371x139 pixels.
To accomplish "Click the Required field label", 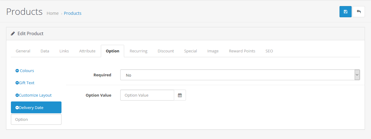I will coord(102,75).
